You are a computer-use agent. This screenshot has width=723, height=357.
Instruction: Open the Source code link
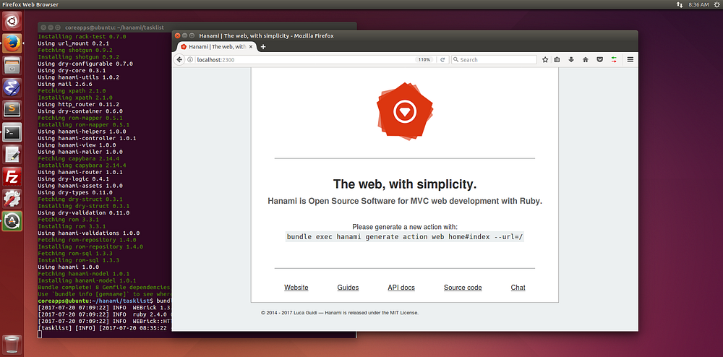coord(463,288)
